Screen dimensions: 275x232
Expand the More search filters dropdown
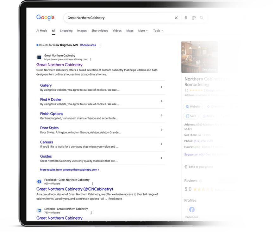click(x=143, y=31)
